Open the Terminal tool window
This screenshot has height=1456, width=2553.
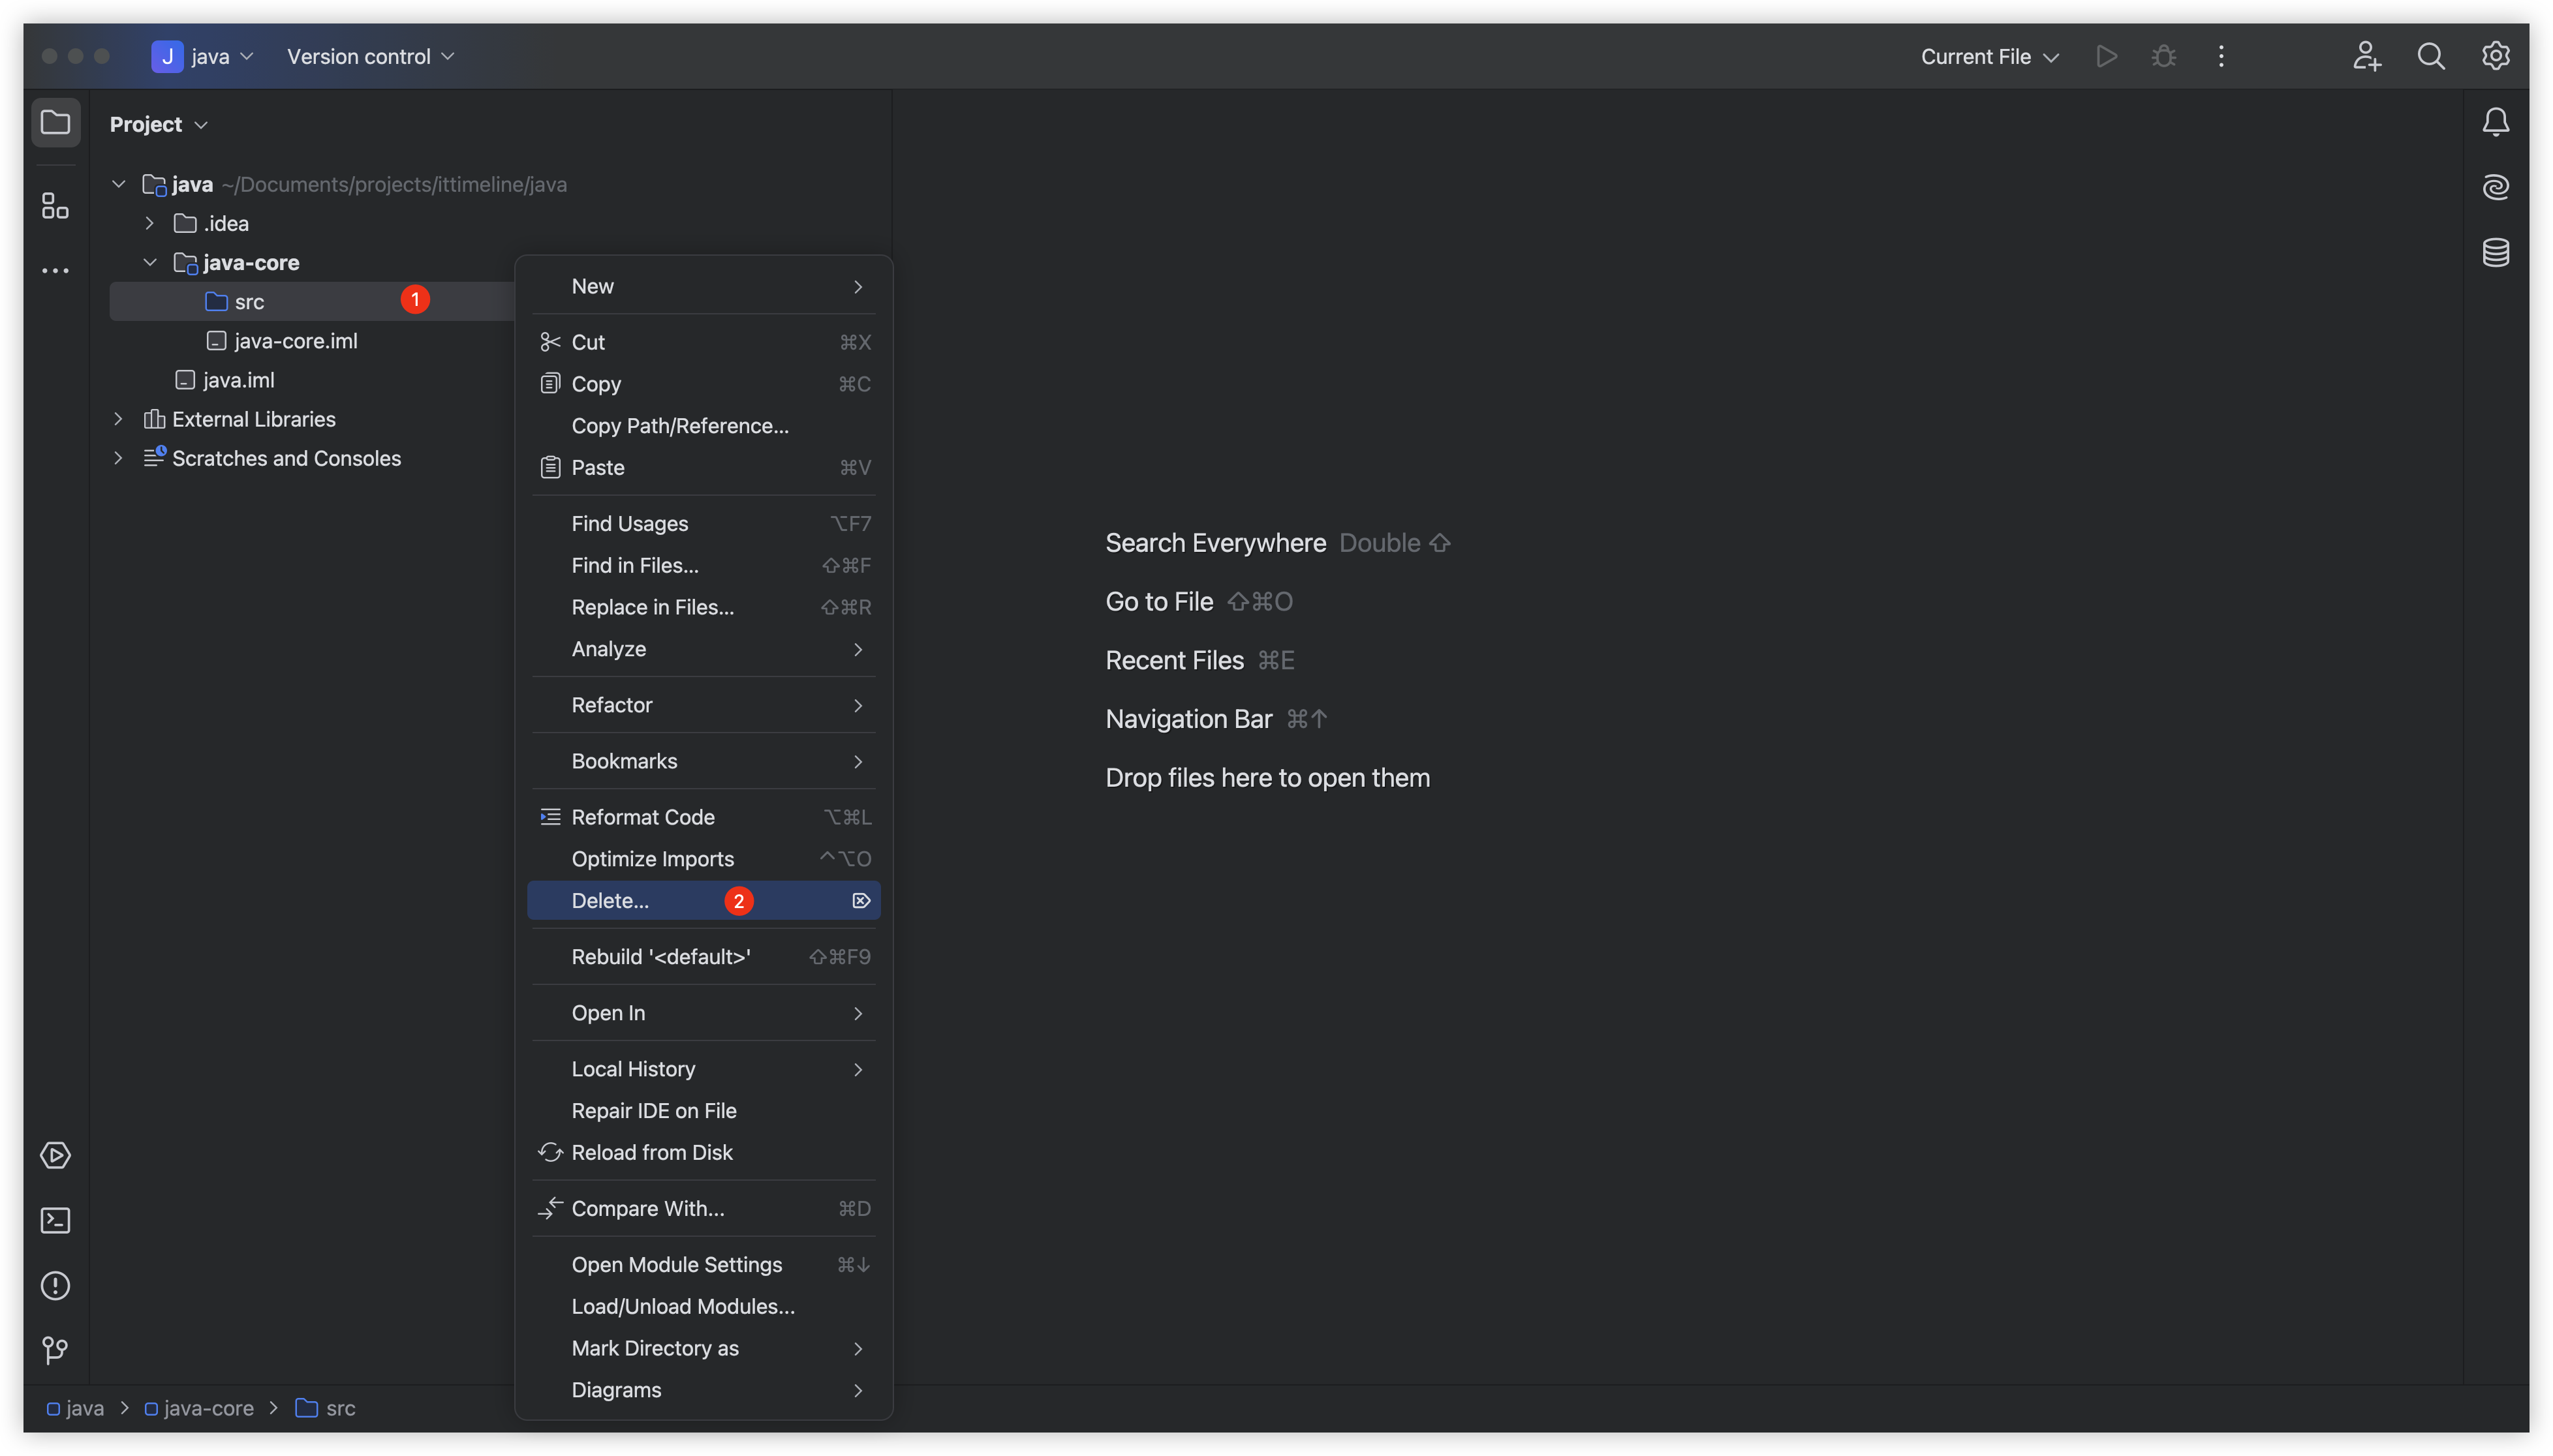click(x=55, y=1221)
